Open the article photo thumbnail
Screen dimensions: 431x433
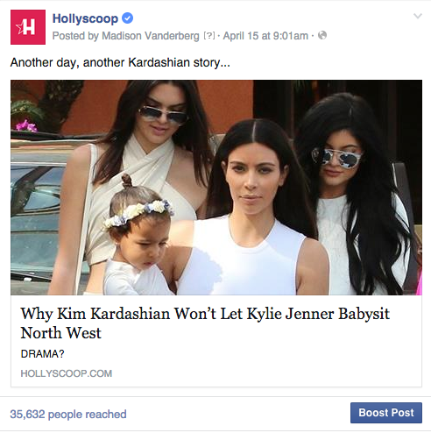216,188
